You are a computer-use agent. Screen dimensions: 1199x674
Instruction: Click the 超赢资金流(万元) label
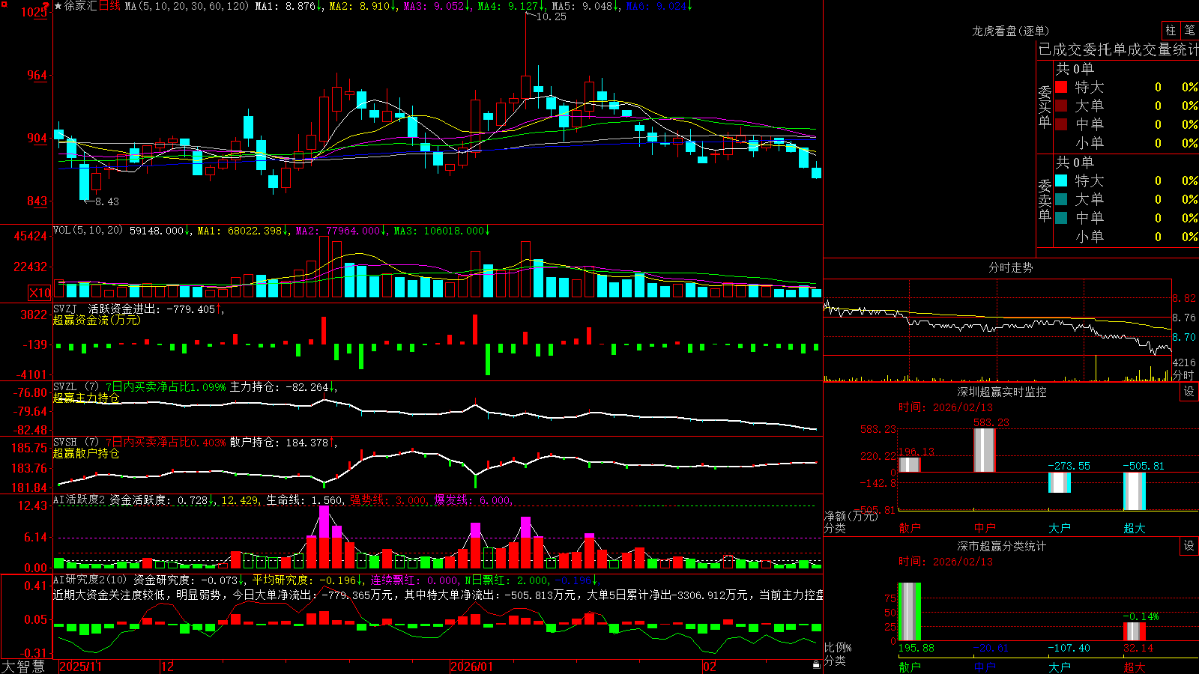pos(97,320)
